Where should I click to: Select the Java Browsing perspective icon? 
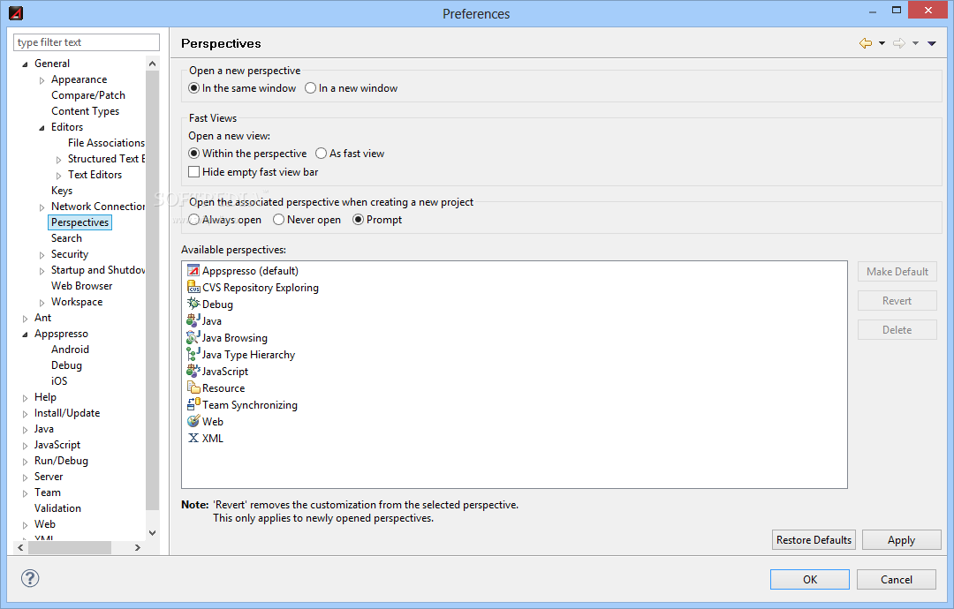tap(193, 338)
